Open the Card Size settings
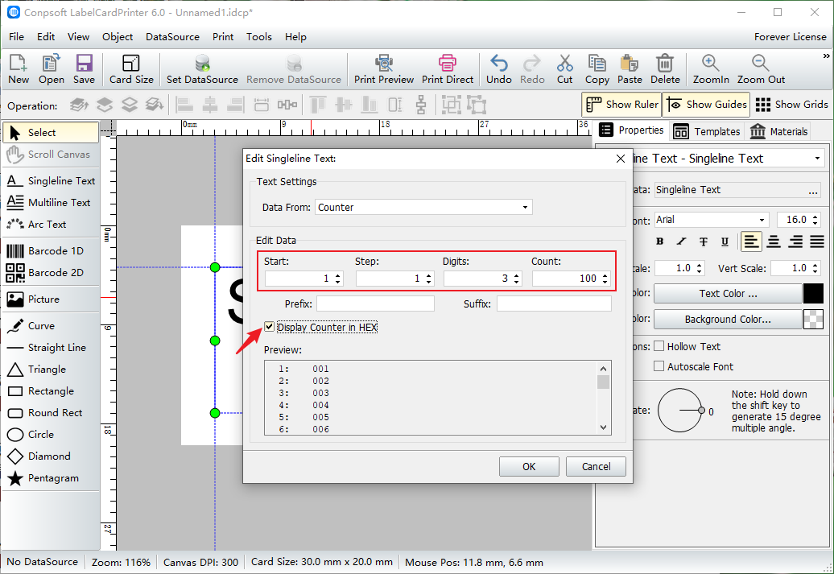834x574 pixels. [131, 69]
